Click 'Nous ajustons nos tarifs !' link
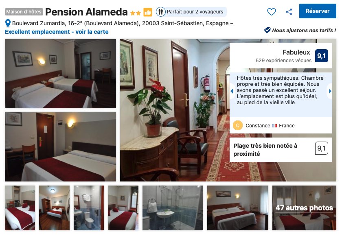Image resolution: width=342 pixels, height=236 pixels. pyautogui.click(x=304, y=30)
